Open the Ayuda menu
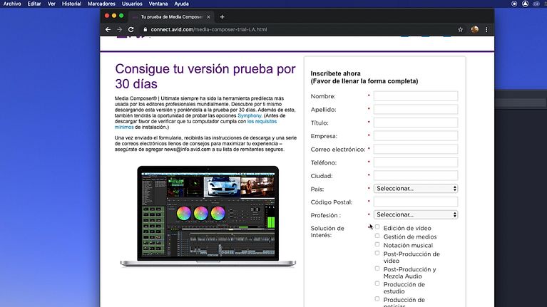Image resolution: width=547 pixels, height=307 pixels. click(181, 4)
